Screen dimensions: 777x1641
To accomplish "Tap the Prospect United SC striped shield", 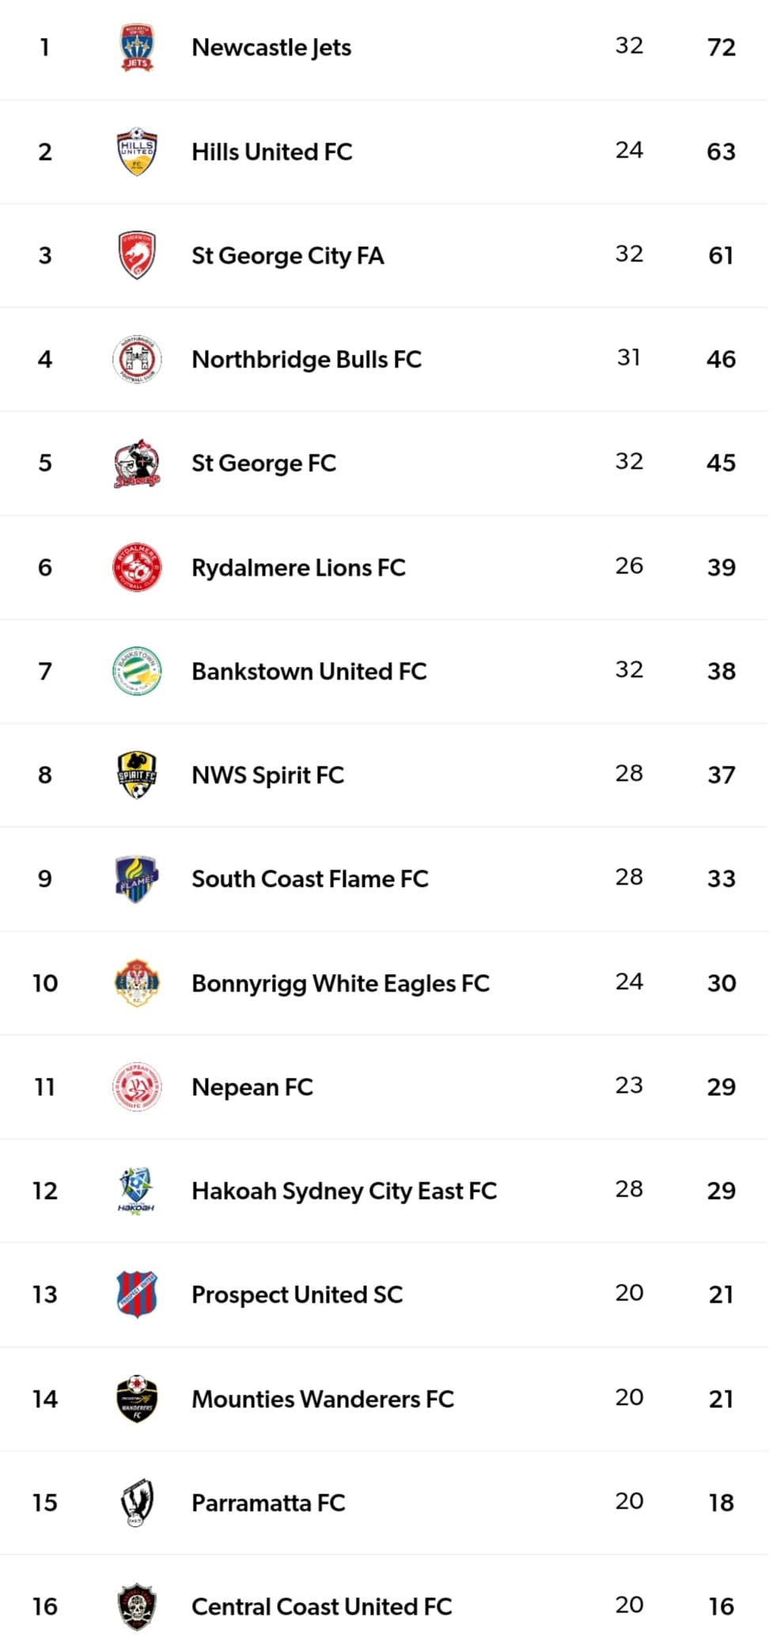I will tap(137, 1294).
